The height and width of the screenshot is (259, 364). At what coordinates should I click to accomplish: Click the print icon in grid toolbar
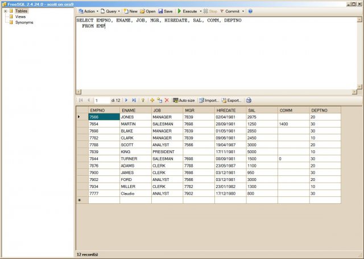[249, 100]
